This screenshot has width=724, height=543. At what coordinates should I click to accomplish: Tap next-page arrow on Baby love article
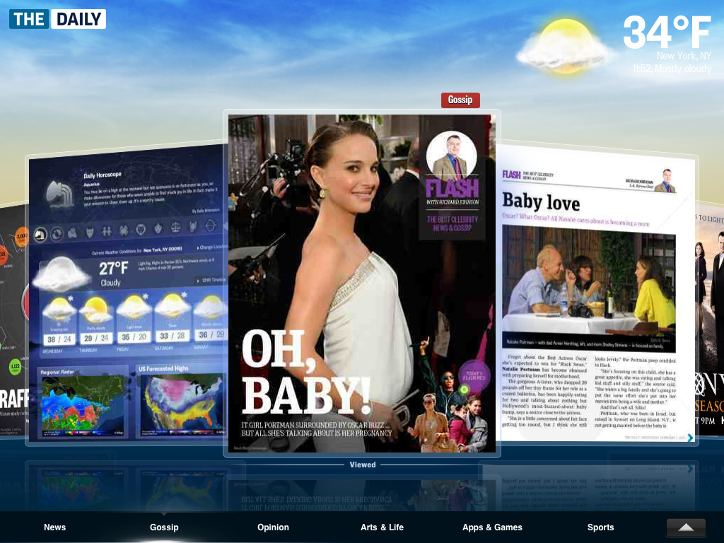tap(690, 437)
